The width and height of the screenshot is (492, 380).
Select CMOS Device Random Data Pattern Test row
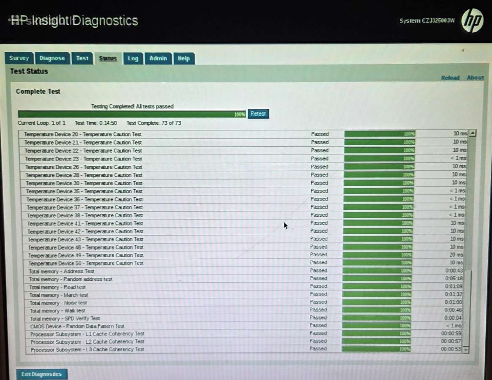[243, 326]
